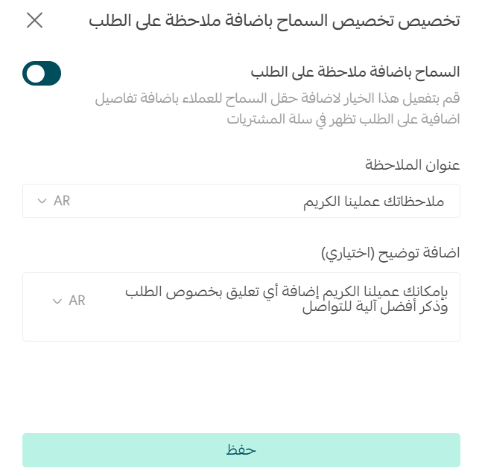Click description line اضافية على الطلب تظهر
Viewport: 482px width, 474px height.
[x=343, y=119]
